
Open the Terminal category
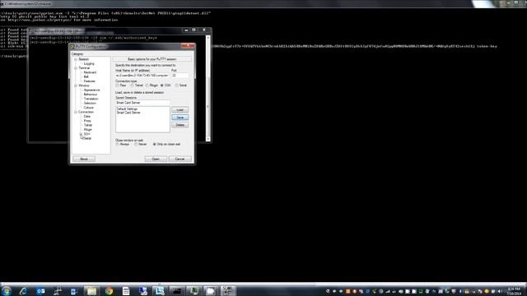coord(84,68)
